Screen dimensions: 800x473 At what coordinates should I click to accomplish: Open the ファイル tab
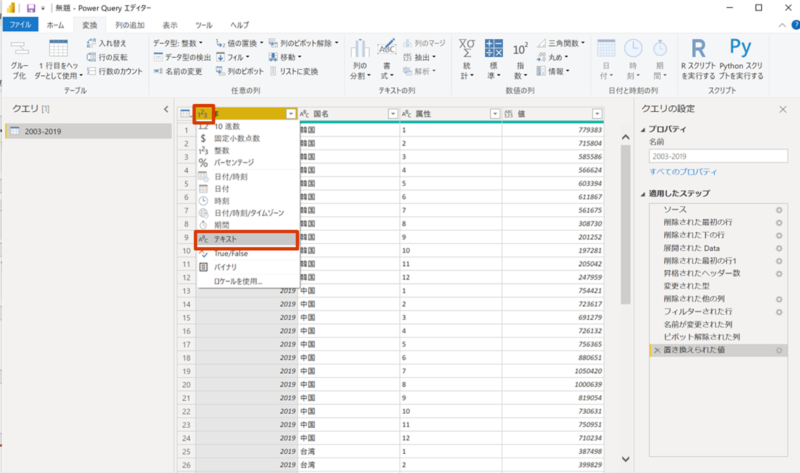[x=20, y=25]
